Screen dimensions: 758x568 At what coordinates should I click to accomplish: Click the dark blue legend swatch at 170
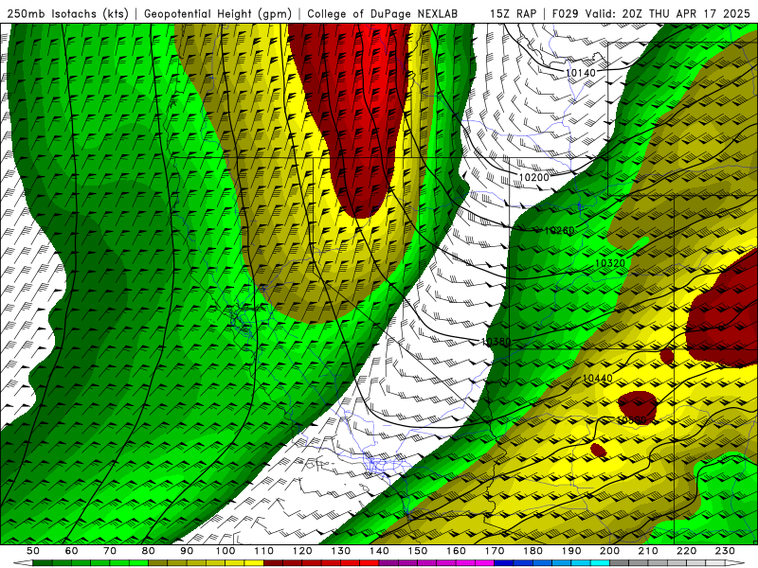504,563
